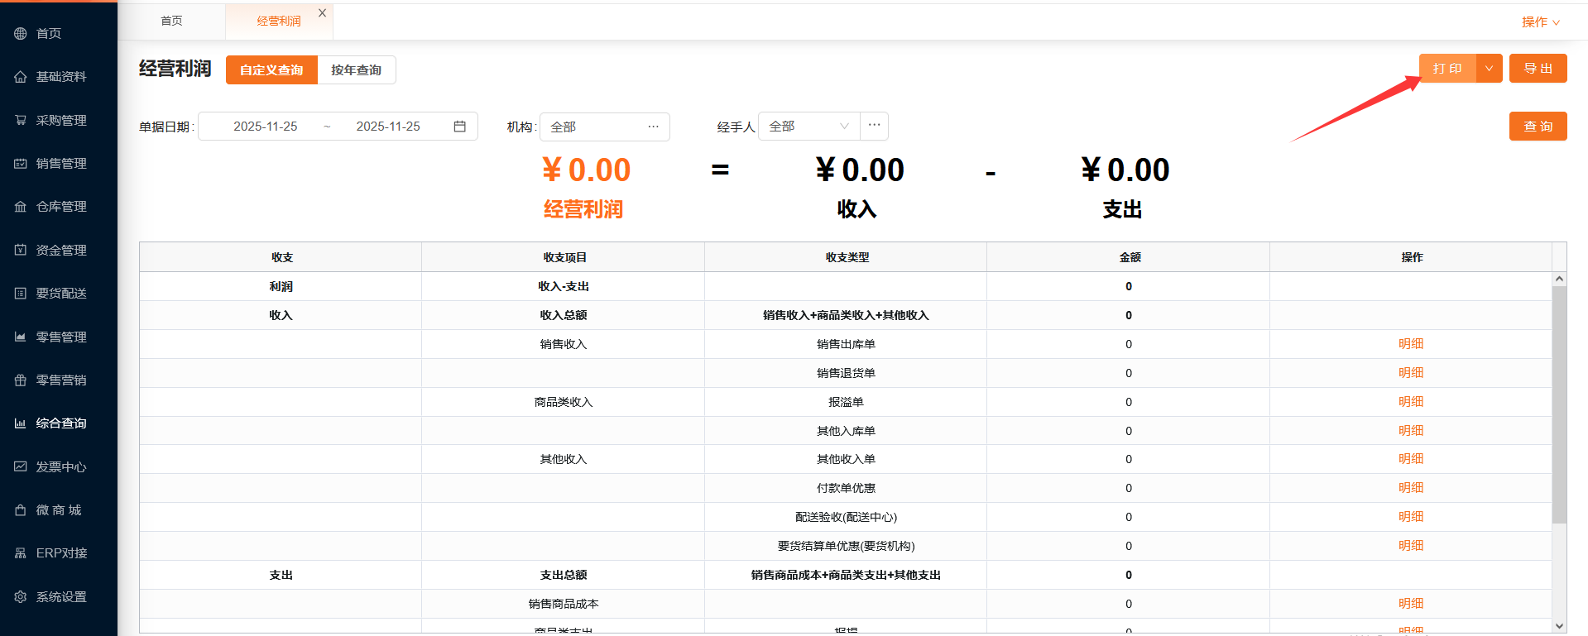Click the bar chart icon for 综合查询
The height and width of the screenshot is (636, 1588).
[x=21, y=423]
